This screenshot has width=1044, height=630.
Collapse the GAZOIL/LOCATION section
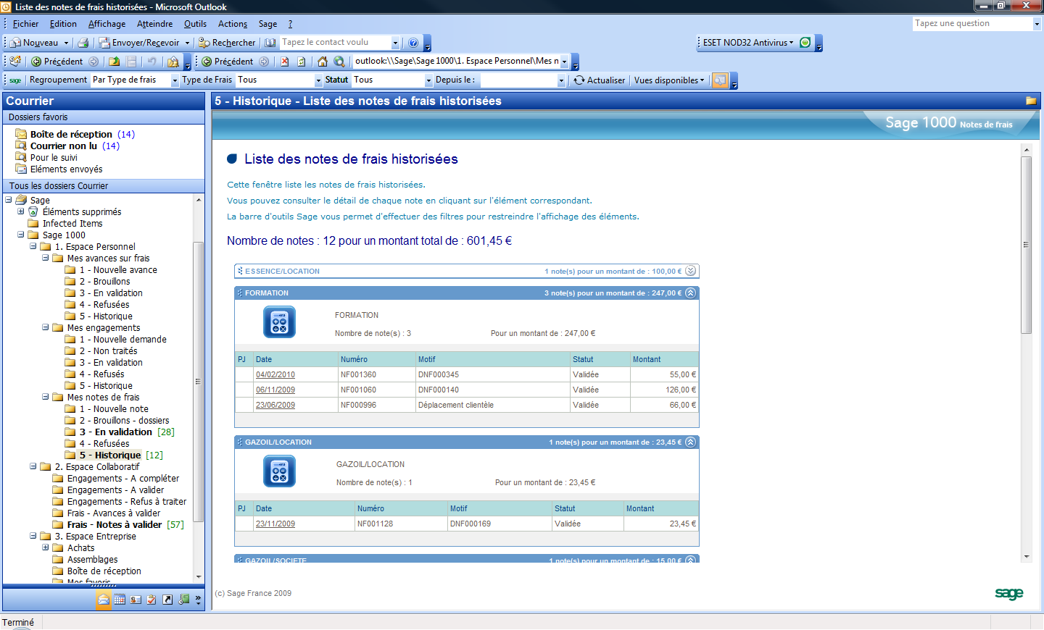(690, 442)
